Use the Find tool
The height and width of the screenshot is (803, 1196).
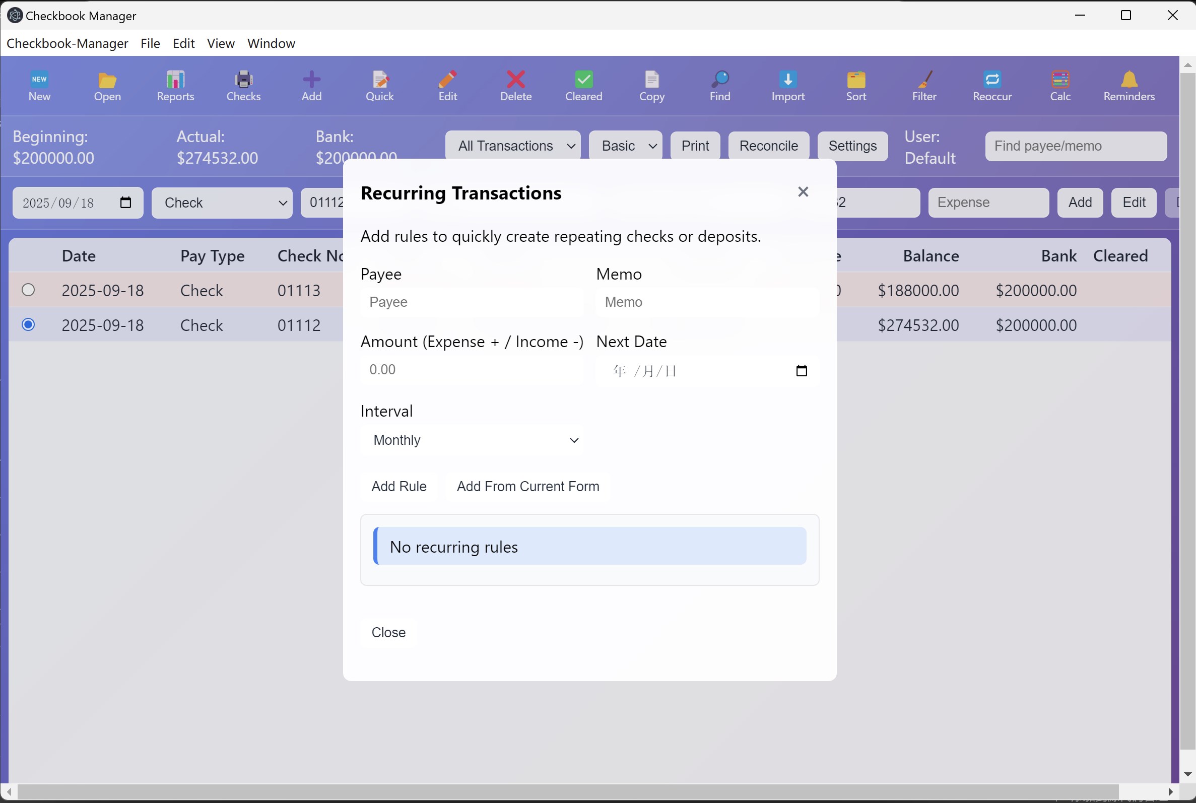point(719,85)
